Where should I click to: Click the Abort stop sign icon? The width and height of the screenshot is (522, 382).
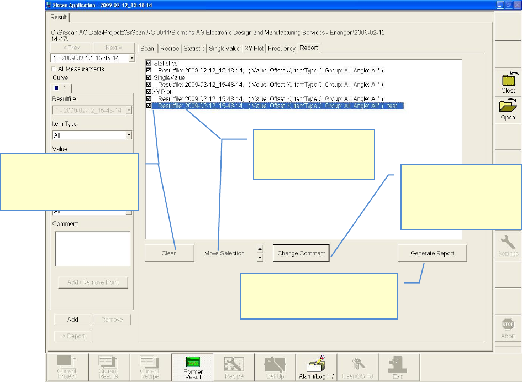click(x=508, y=325)
